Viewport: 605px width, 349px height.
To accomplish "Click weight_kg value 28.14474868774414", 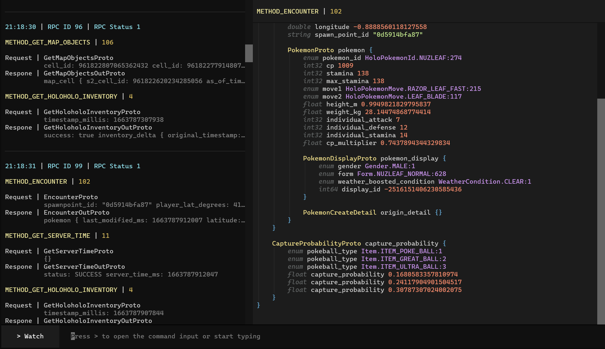I will [398, 112].
